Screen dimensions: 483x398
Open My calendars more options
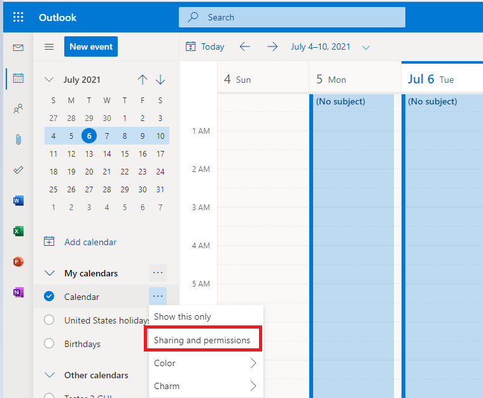click(x=158, y=273)
